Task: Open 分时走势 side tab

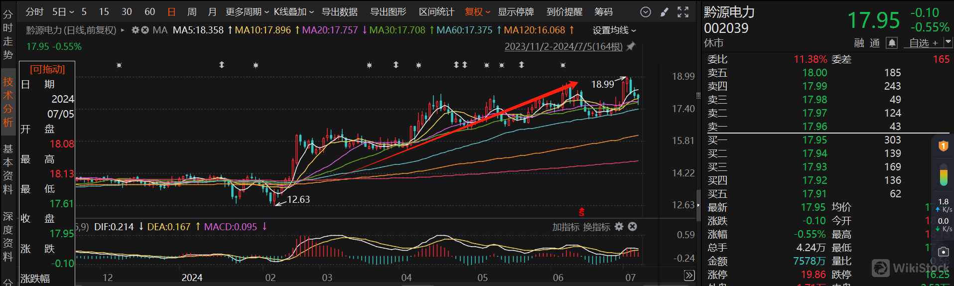Action: 8,34
